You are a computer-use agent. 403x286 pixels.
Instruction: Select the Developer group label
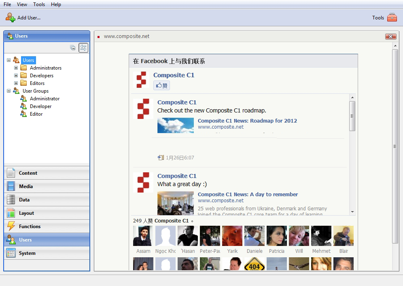click(x=40, y=106)
